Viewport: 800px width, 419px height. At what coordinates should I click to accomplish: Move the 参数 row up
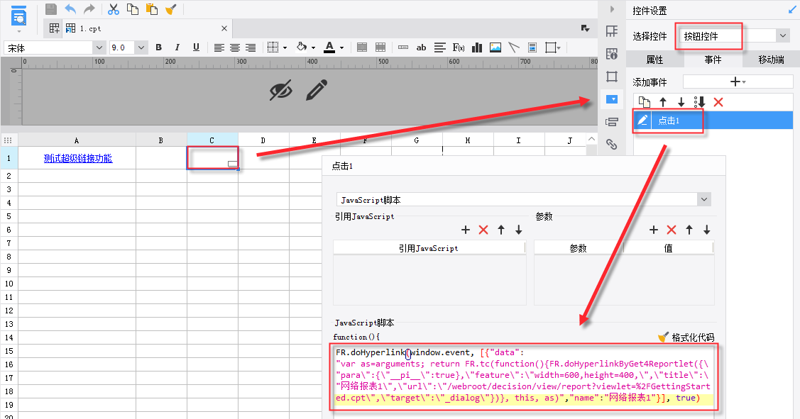pyautogui.click(x=689, y=230)
